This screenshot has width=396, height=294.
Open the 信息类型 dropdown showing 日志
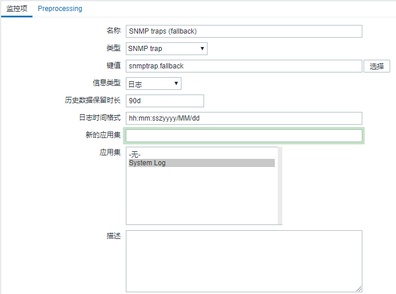pos(154,84)
